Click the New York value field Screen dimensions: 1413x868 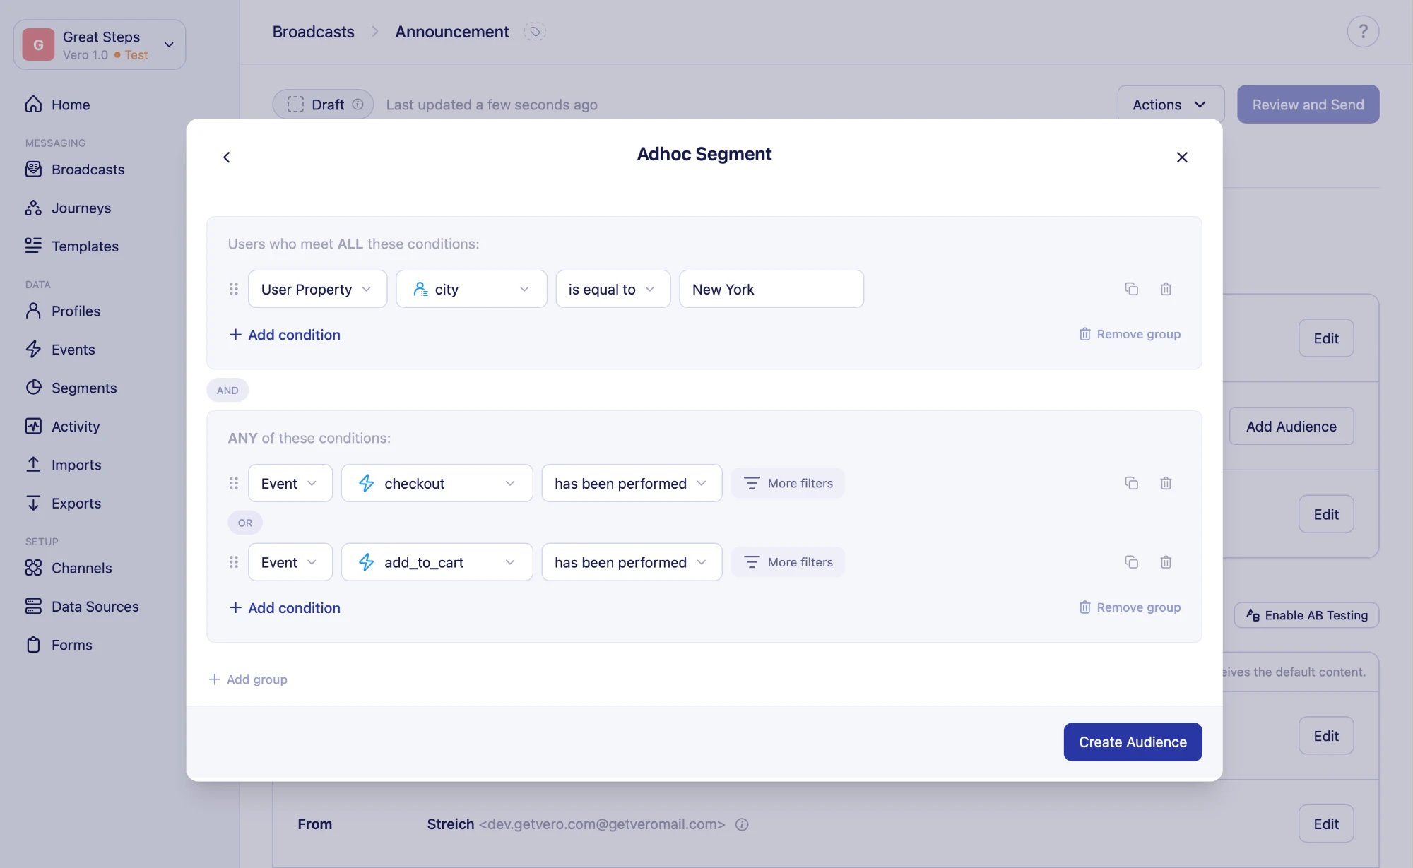tap(771, 289)
